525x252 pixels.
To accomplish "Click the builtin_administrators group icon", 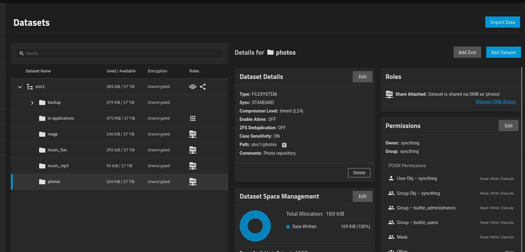I will point(391,208).
